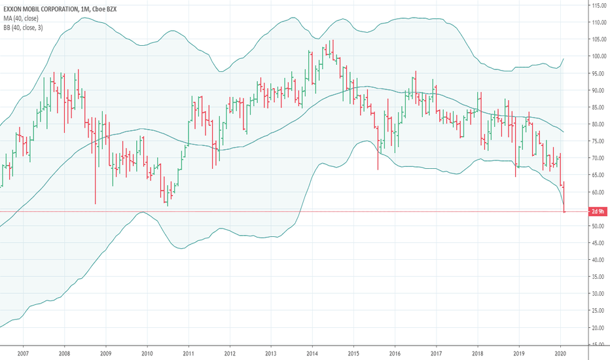Click the 95.00 price axis label
The width and height of the screenshot is (610, 360).
tap(599, 73)
